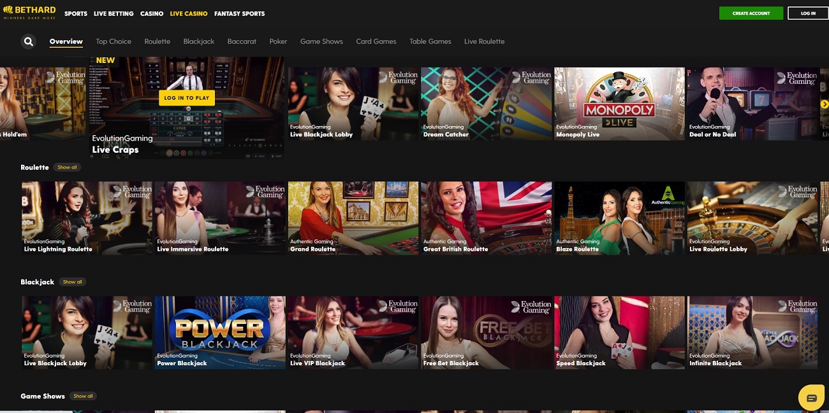Show all Roulette games
Screen dimensions: 829x413
[67, 167]
